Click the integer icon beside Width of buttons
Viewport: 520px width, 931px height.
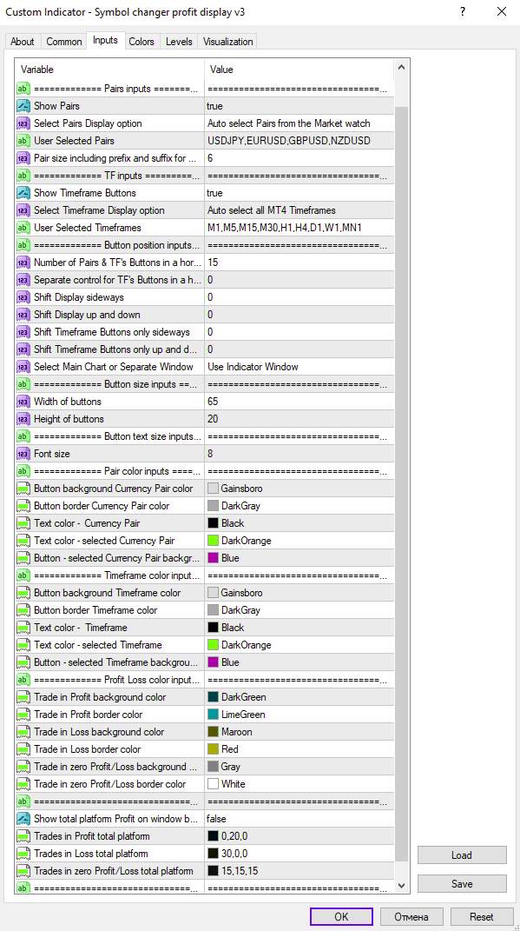tap(23, 402)
